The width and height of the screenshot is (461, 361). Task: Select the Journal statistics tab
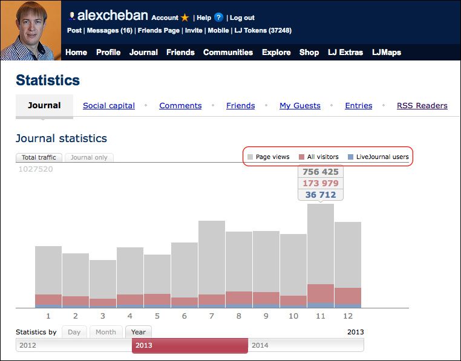pyautogui.click(x=44, y=106)
